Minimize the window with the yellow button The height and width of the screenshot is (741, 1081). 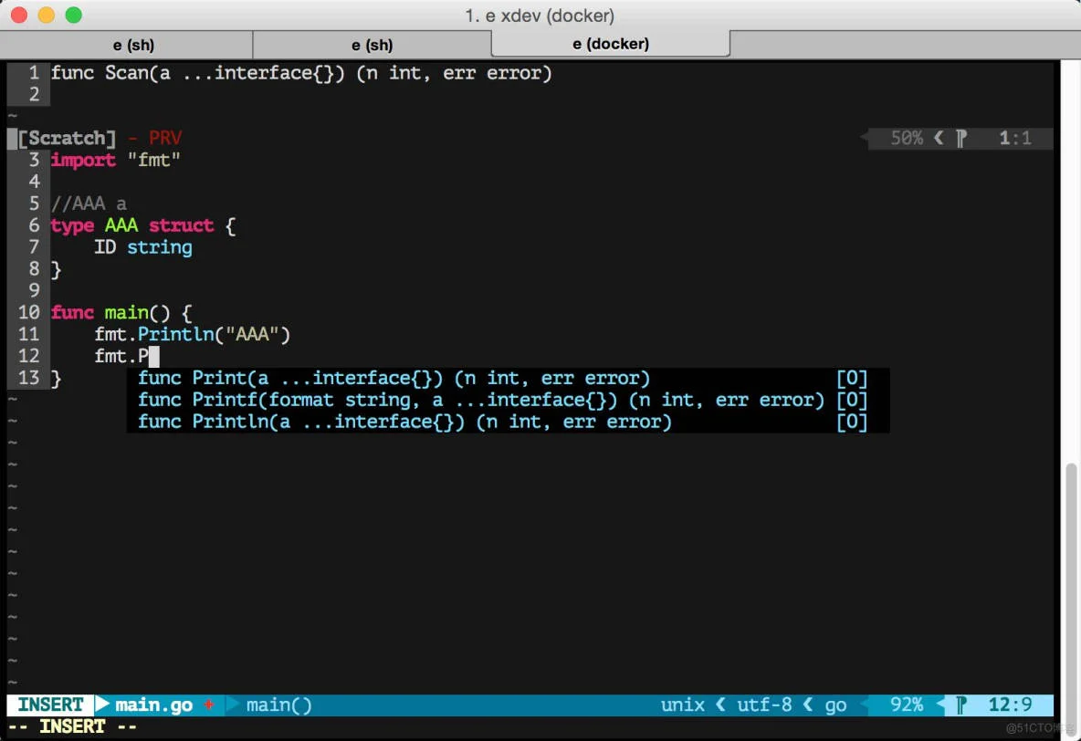point(47,15)
